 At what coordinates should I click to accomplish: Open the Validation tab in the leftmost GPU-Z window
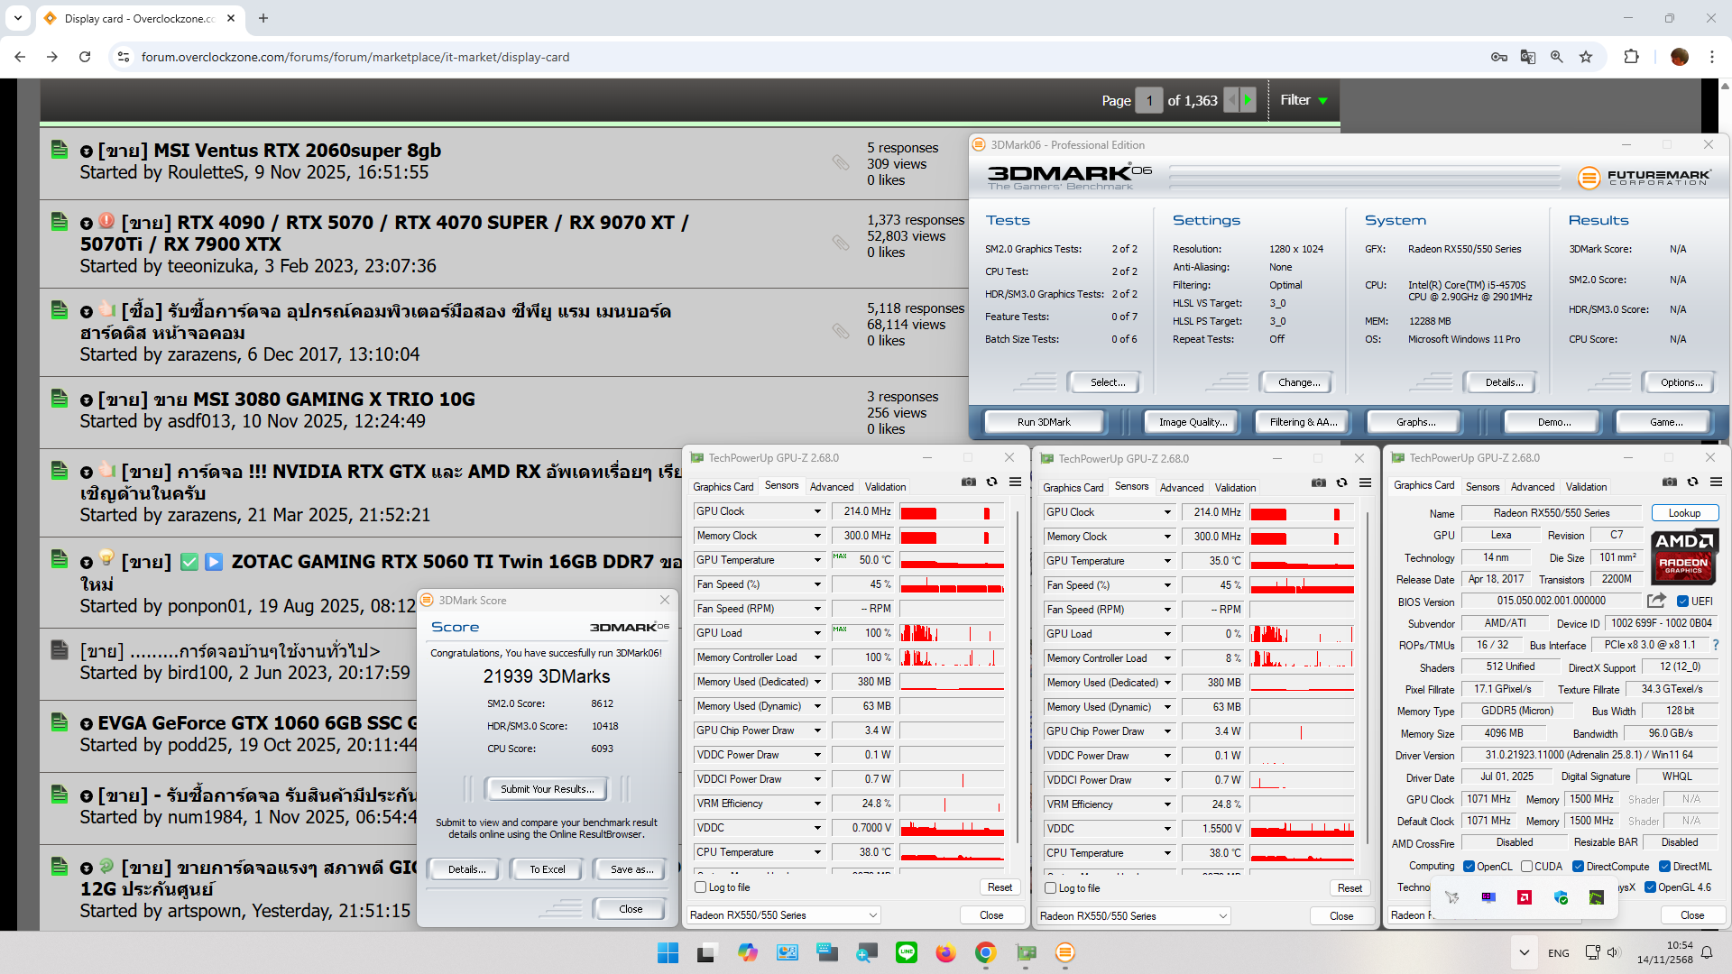(x=885, y=487)
